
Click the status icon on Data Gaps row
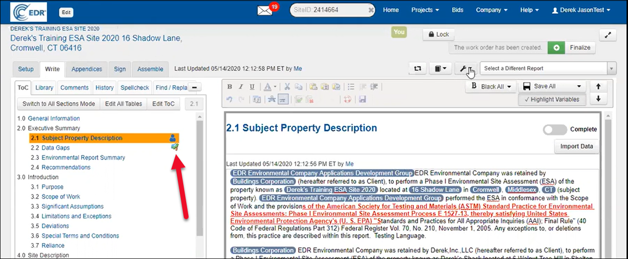tap(174, 147)
